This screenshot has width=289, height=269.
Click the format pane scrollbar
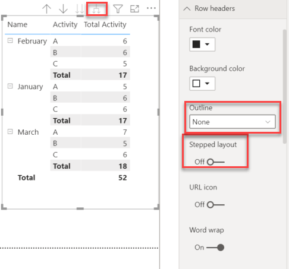tap(285, 87)
